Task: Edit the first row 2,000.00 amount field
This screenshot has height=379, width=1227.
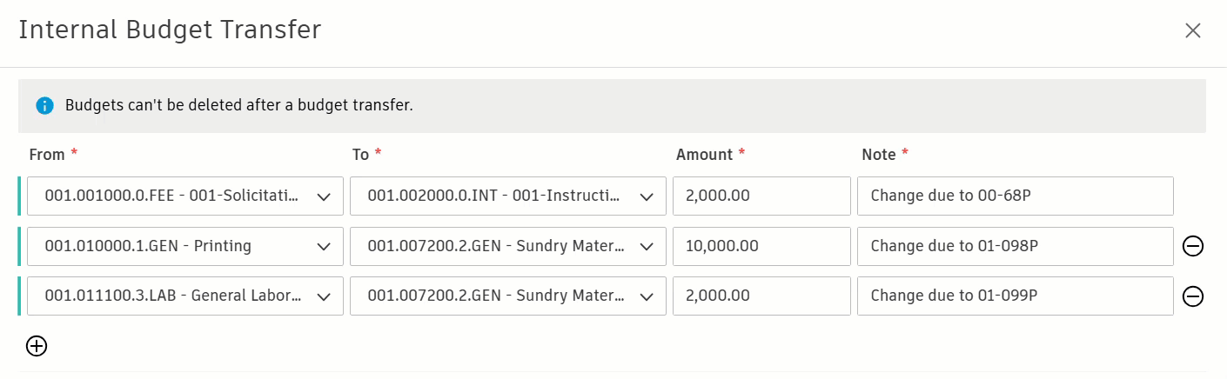Action: 761,196
